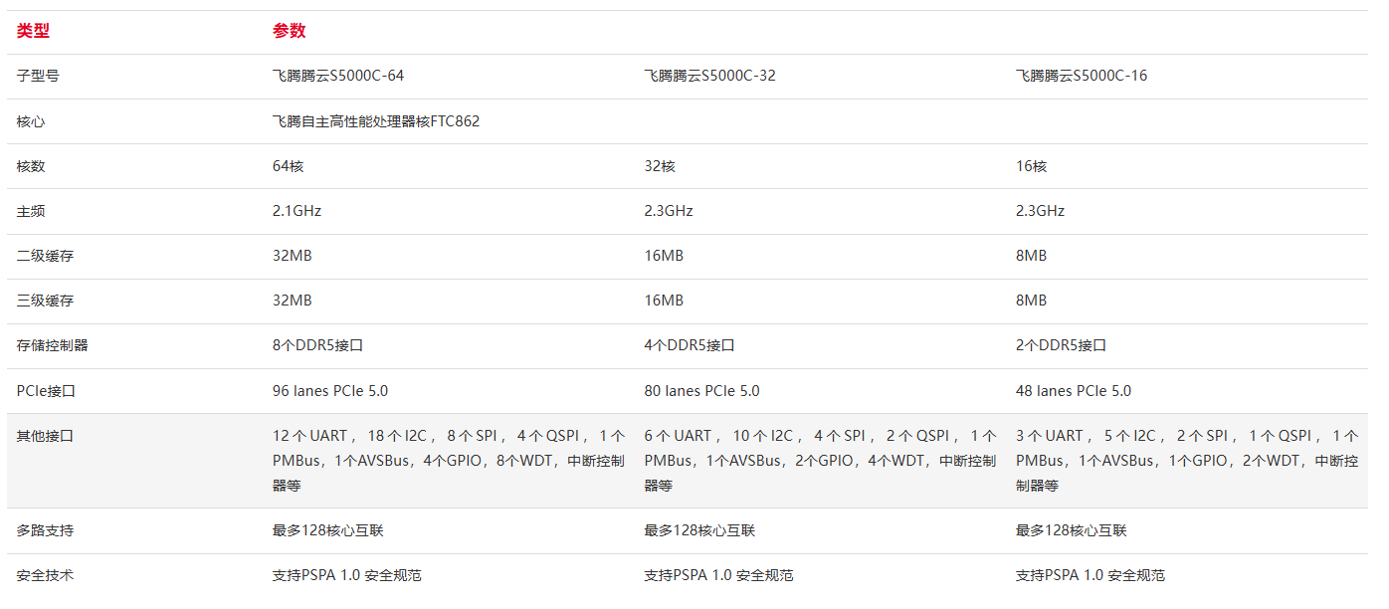Click the 96 lanes PCIe 5.0 cell
The height and width of the screenshot is (609, 1389).
click(330, 391)
